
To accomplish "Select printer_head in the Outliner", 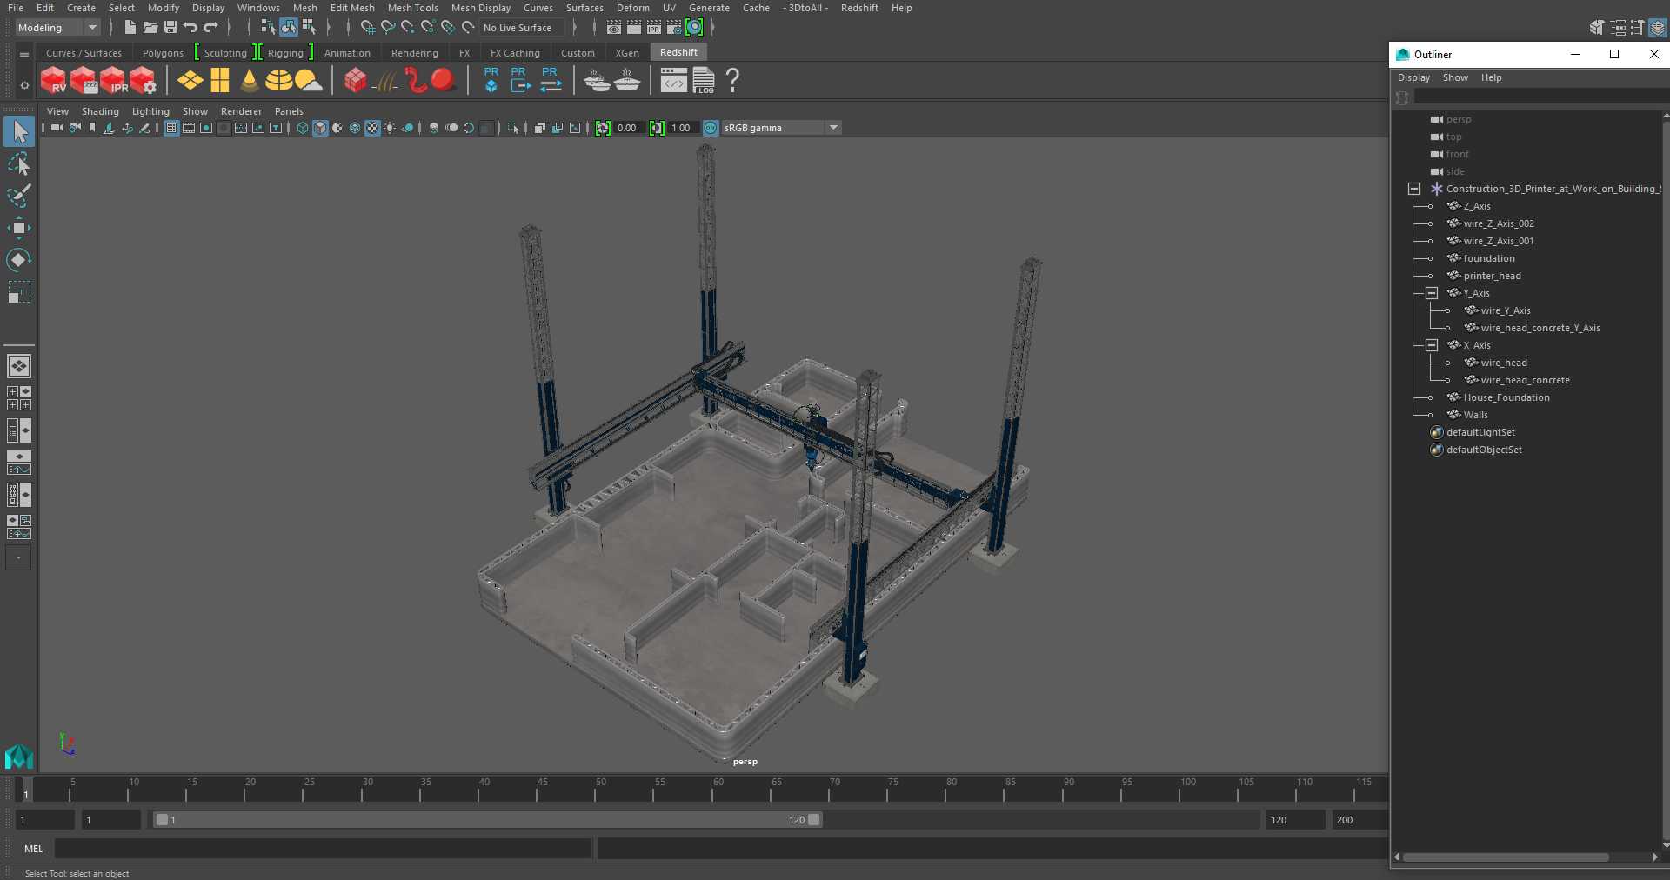I will point(1492,276).
